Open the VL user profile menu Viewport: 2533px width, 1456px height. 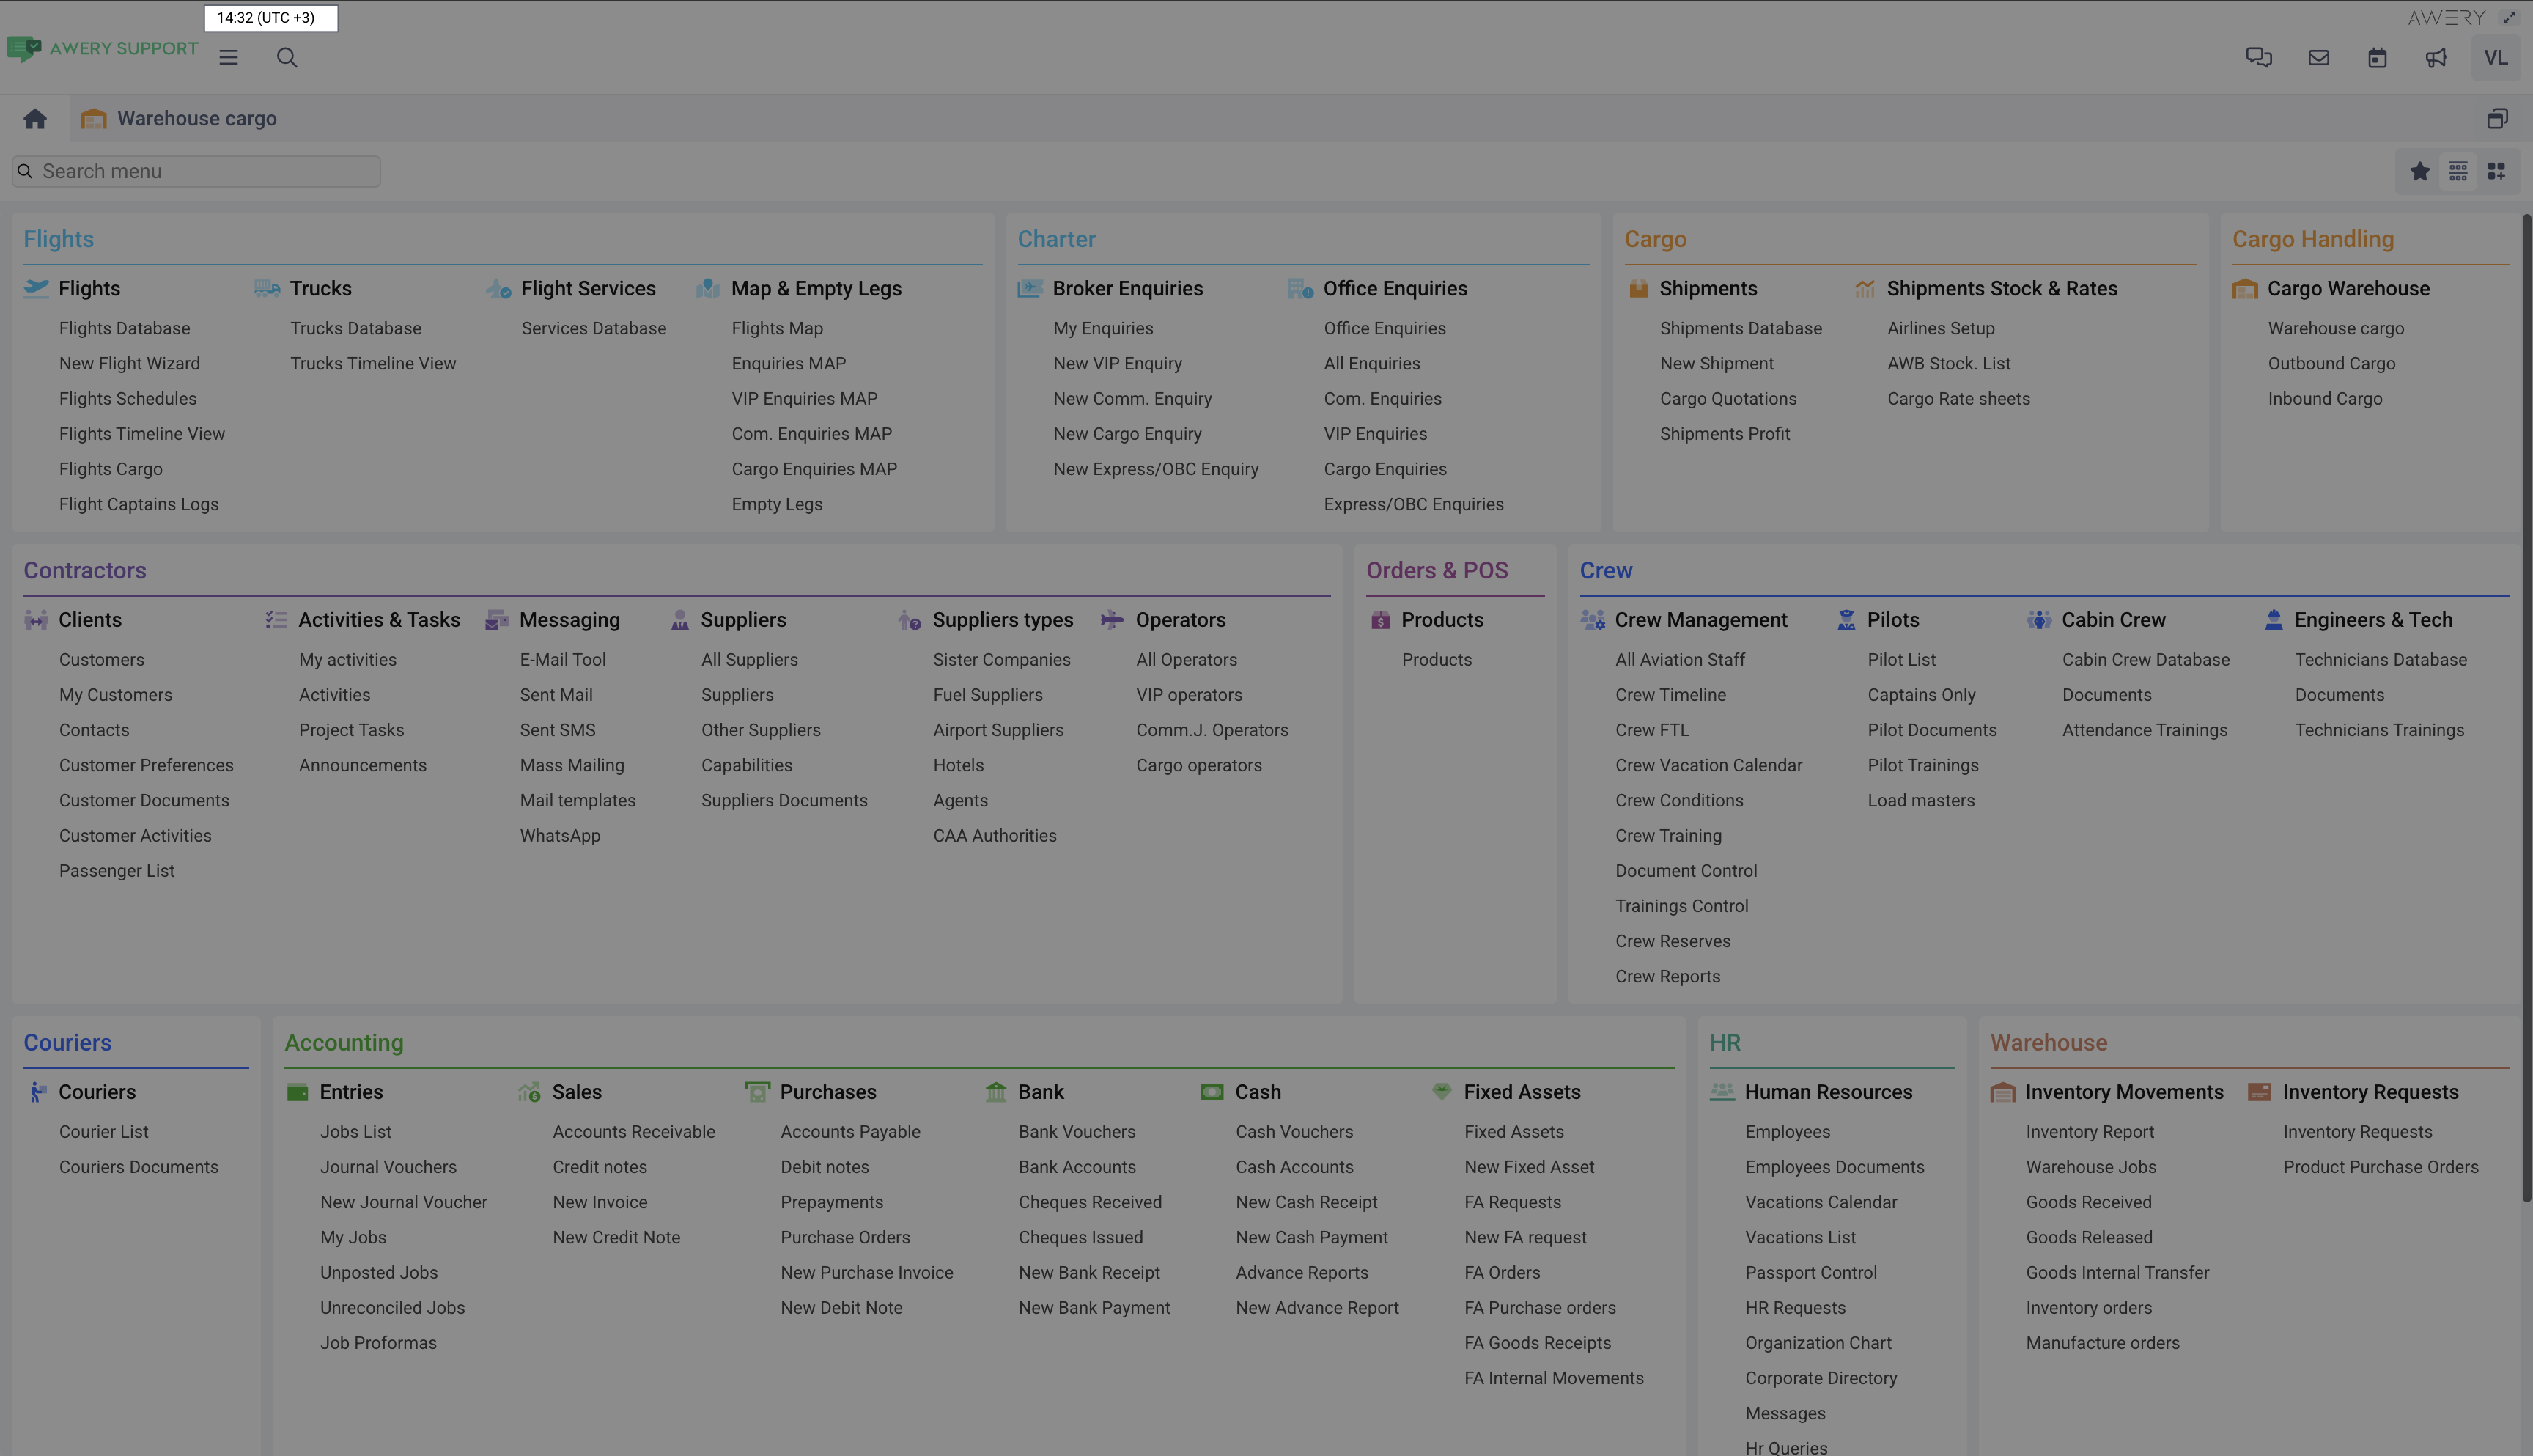(2495, 57)
